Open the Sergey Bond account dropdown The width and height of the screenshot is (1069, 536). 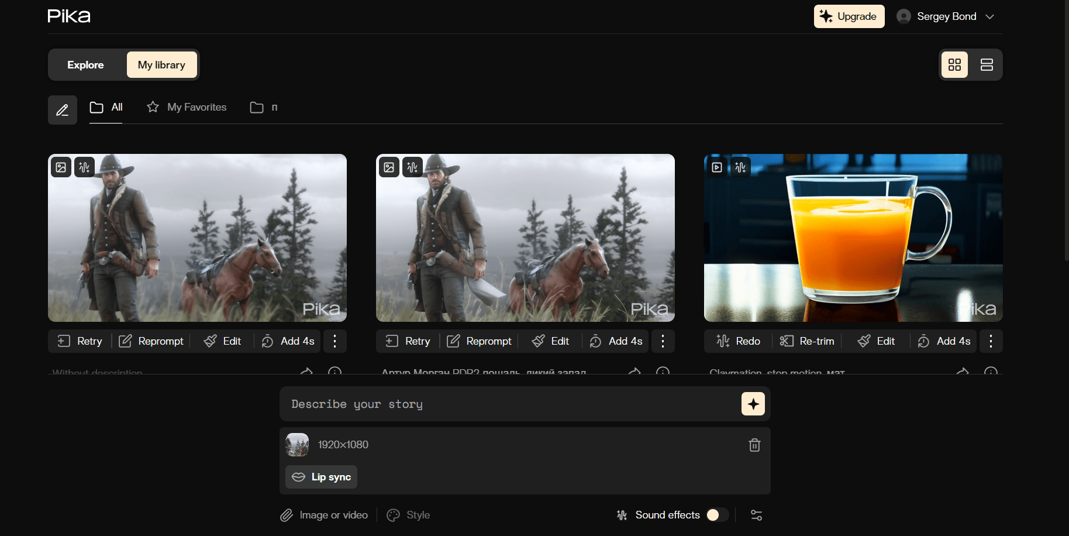pos(946,16)
